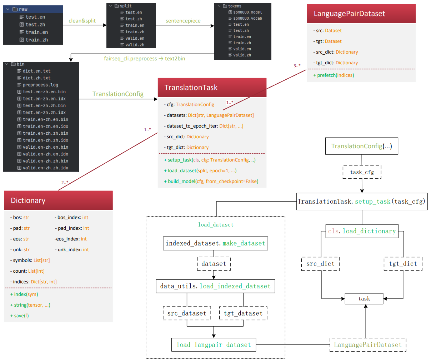Click the tokens folder icon
This screenshot has height=362, width=431.
(225, 6)
